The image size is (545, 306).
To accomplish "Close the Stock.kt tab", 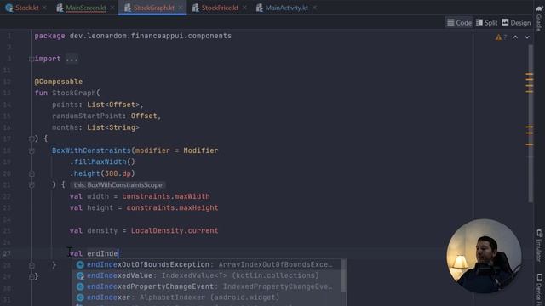I will [44, 8].
